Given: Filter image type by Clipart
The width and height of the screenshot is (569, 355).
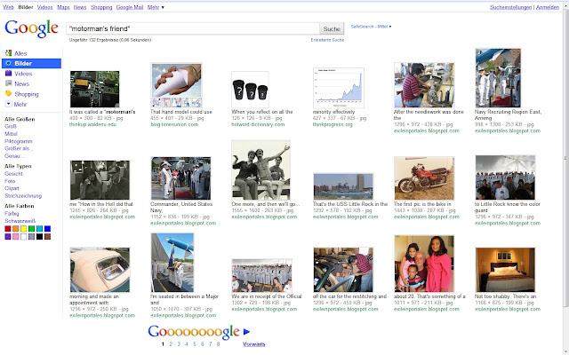Looking at the screenshot, I should [12, 188].
